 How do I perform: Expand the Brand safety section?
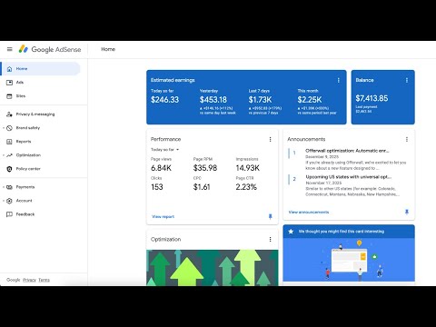pyautogui.click(x=4, y=128)
